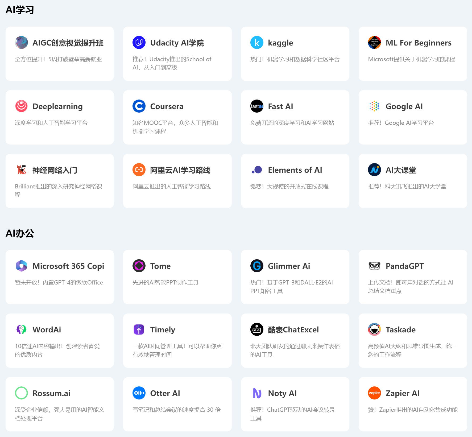Click description '阿里云推出的人工智能学习路线'
The width and height of the screenshot is (472, 437).
coord(172,187)
